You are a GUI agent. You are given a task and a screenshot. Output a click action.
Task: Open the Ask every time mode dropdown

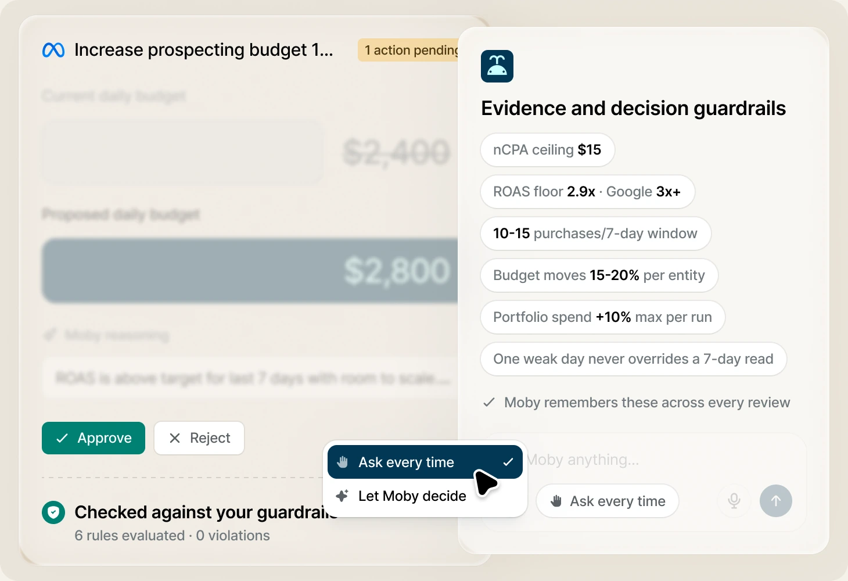point(608,501)
